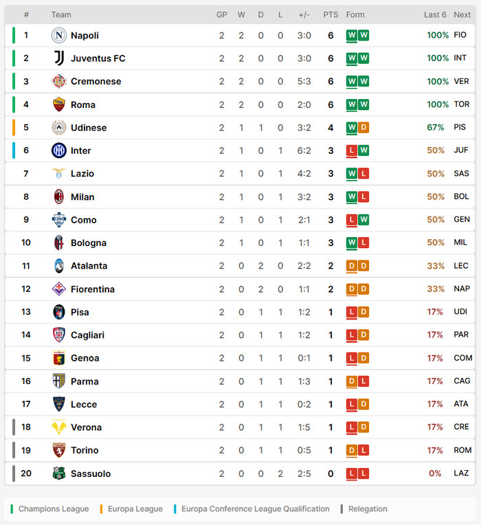Click the Last 6 column header
The height and width of the screenshot is (525, 481).
pyautogui.click(x=435, y=14)
